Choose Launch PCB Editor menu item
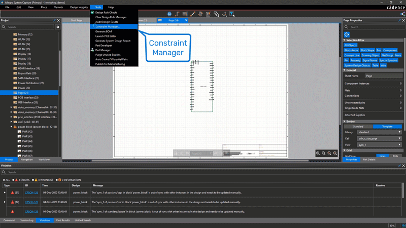Viewport: 406px width, 228px height. [114, 36]
